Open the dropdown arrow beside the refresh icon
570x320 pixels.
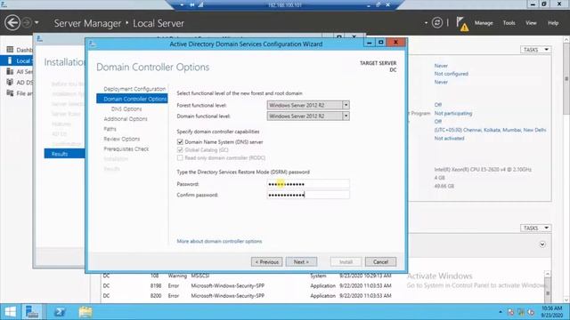point(426,23)
